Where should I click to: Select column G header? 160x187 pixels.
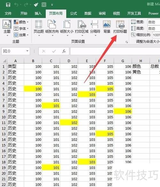tap(123, 61)
